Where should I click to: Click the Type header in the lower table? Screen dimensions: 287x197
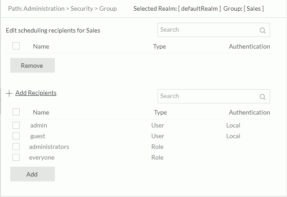[x=160, y=112]
